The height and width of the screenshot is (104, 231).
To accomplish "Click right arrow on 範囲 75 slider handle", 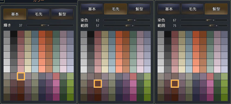I will (217, 26).
